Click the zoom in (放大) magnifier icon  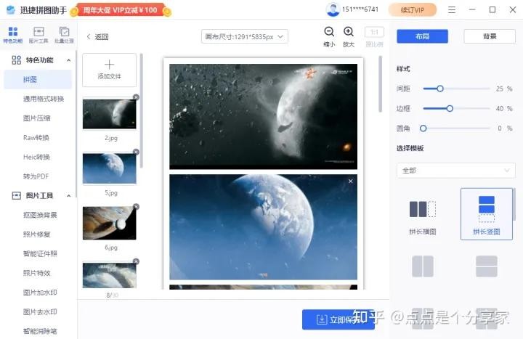coord(349,32)
